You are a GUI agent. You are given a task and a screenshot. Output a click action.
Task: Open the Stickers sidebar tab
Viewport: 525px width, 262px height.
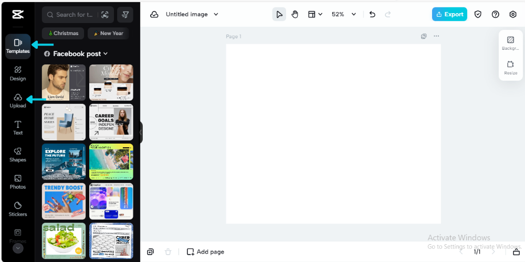point(18,209)
